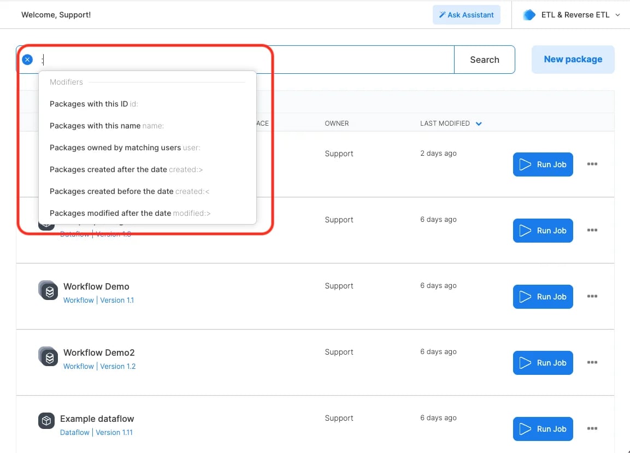The height and width of the screenshot is (453, 630).
Task: Choose 'Packages with this ID' modifier
Action: click(x=147, y=104)
